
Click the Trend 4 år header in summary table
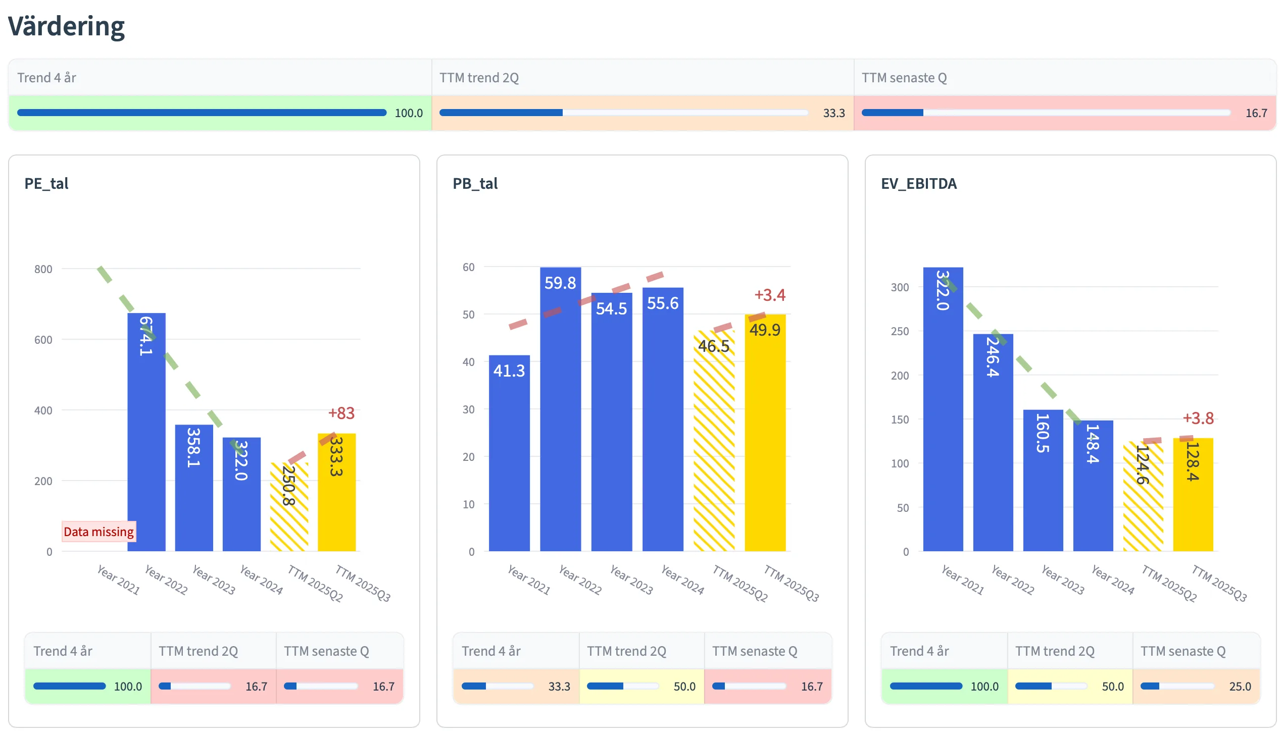[x=46, y=78]
